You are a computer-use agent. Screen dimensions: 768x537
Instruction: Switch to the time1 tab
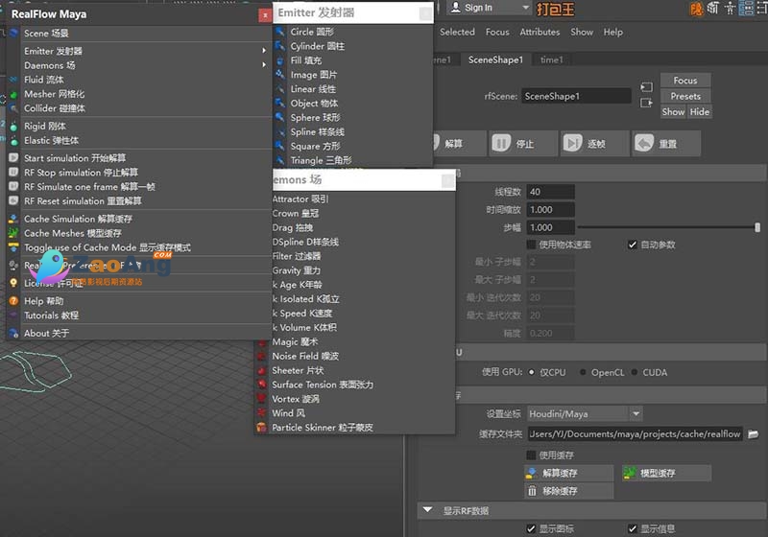pyautogui.click(x=552, y=59)
